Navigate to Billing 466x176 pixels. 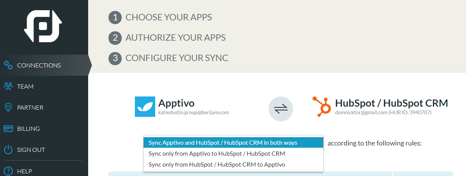44,129
